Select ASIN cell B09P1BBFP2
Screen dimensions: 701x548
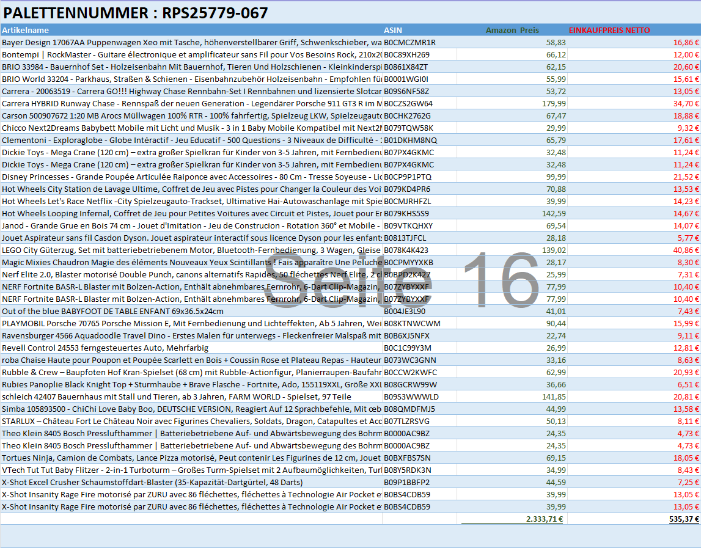pyautogui.click(x=406, y=482)
